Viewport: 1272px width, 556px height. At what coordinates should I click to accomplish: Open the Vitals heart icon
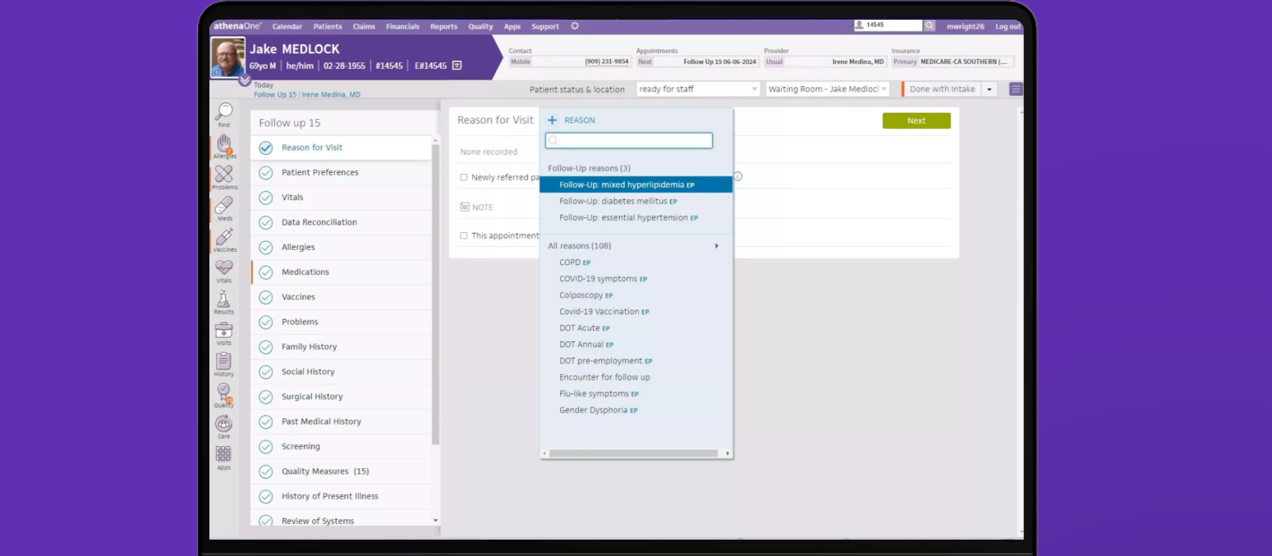[223, 269]
